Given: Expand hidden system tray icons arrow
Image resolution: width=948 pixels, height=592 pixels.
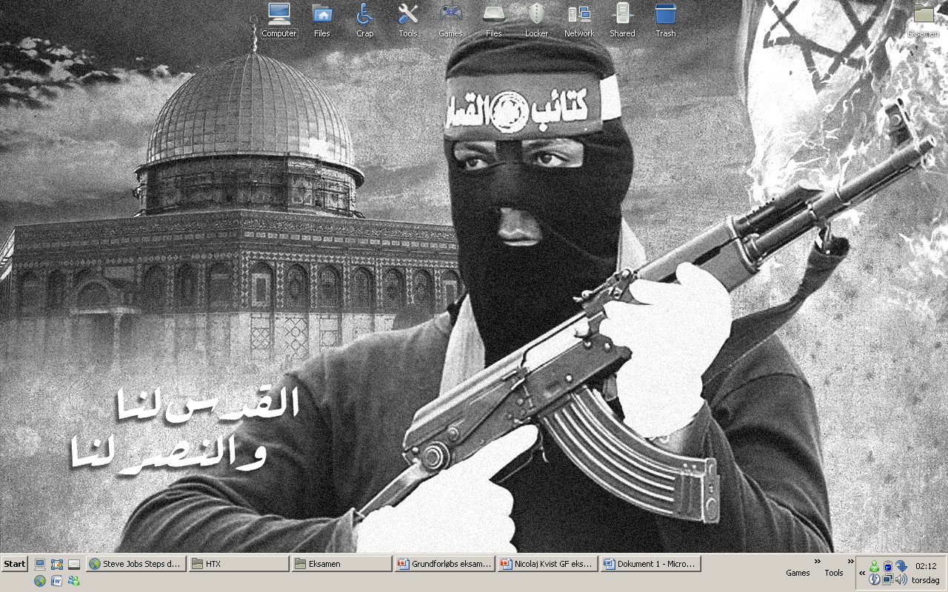Looking at the screenshot, I should [862, 573].
